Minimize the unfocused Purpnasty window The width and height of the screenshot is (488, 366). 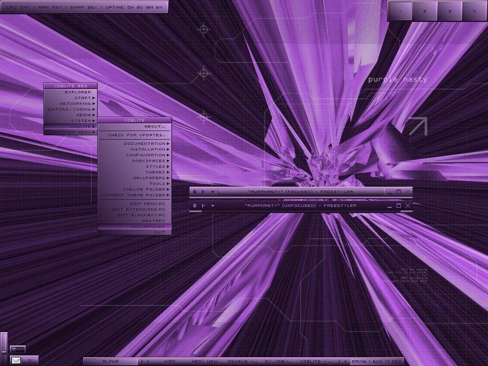click(x=390, y=207)
